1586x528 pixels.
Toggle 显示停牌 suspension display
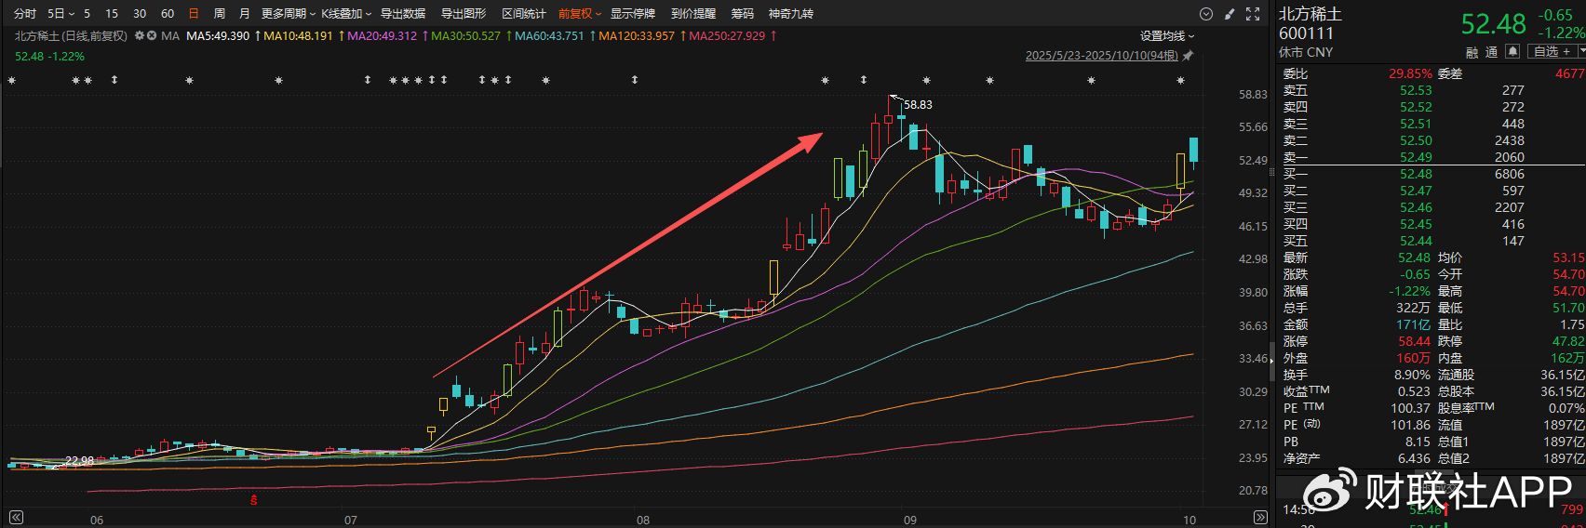pos(633,14)
